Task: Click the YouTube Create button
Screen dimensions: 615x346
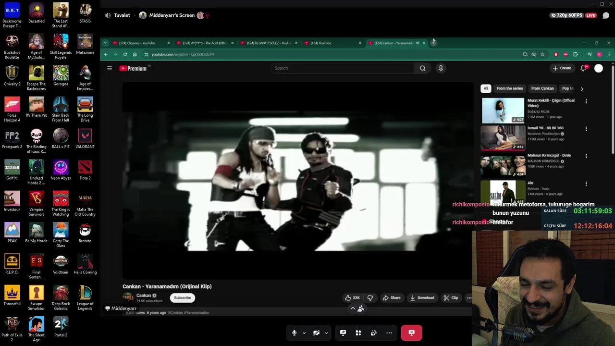Action: click(x=562, y=68)
